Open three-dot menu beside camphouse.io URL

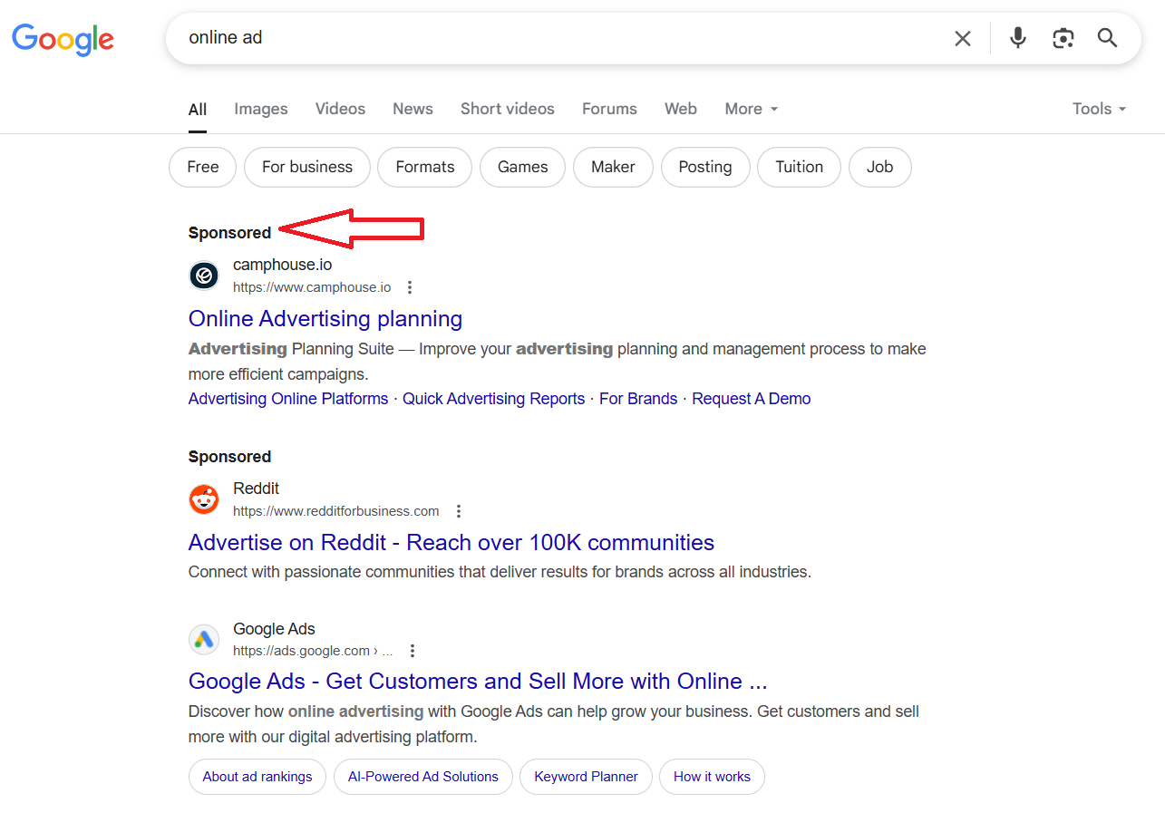[410, 287]
